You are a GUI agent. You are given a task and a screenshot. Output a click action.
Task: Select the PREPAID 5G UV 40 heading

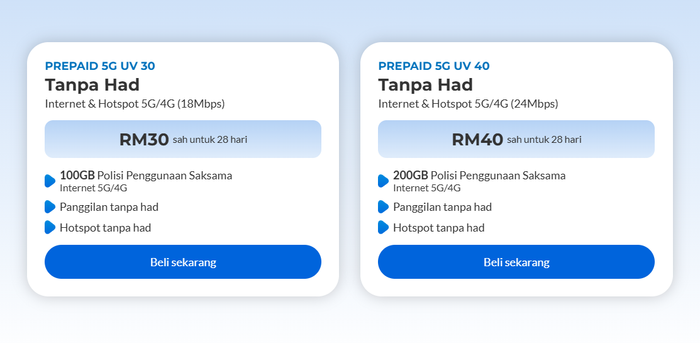pos(434,66)
